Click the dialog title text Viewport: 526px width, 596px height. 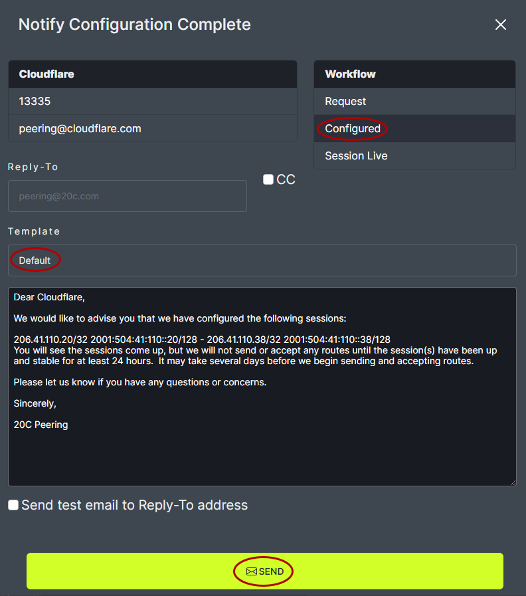click(x=135, y=25)
